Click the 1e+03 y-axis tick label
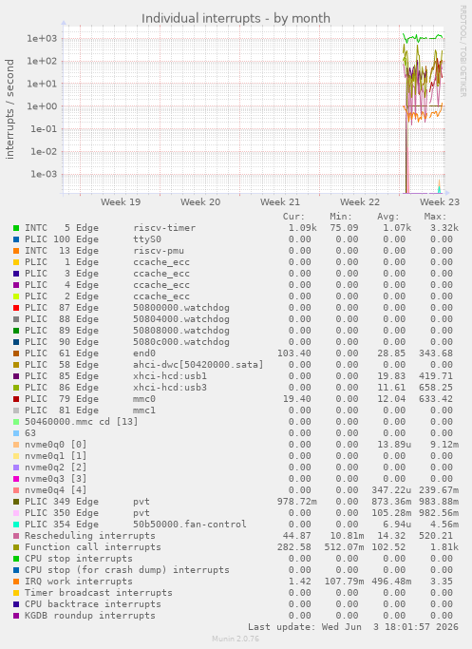Viewport: 472px width, 649px height. pyautogui.click(x=42, y=39)
